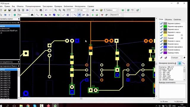The height and width of the screenshot is (107, 190).
Task: Open Print Preview icon
Action: [x=19, y=10]
